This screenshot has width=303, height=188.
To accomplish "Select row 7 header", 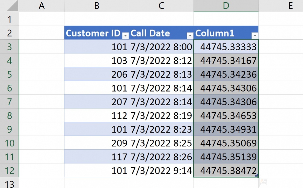I will [x=9, y=102].
